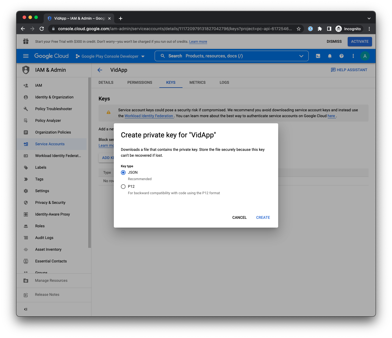
Task: Click the Labels tag icon
Action: click(x=26, y=168)
